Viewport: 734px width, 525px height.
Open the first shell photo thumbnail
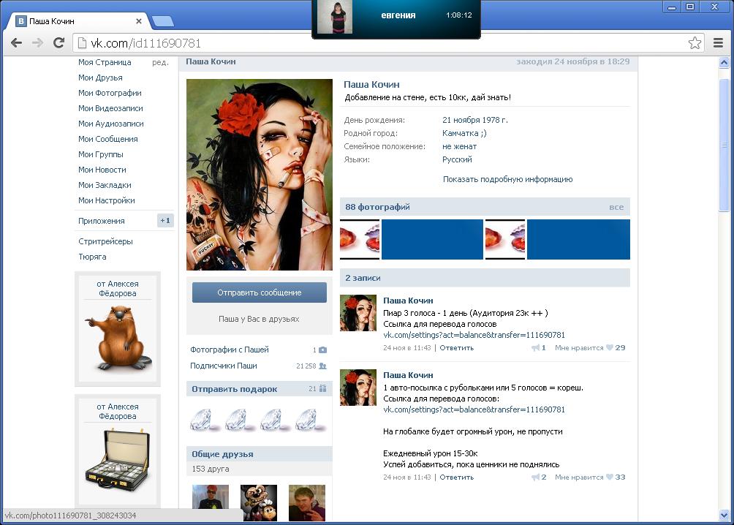360,239
